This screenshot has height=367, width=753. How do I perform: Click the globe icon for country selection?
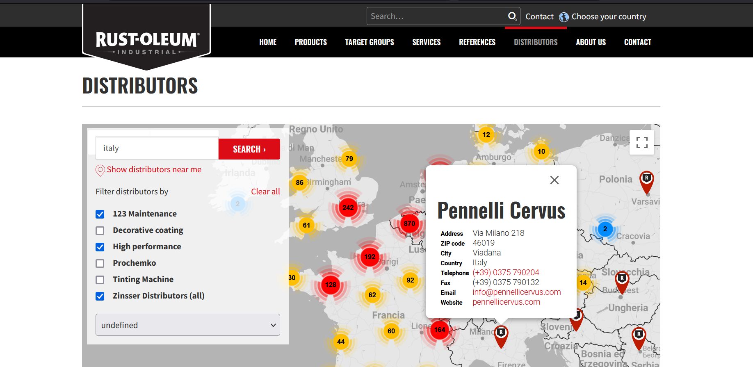[564, 17]
